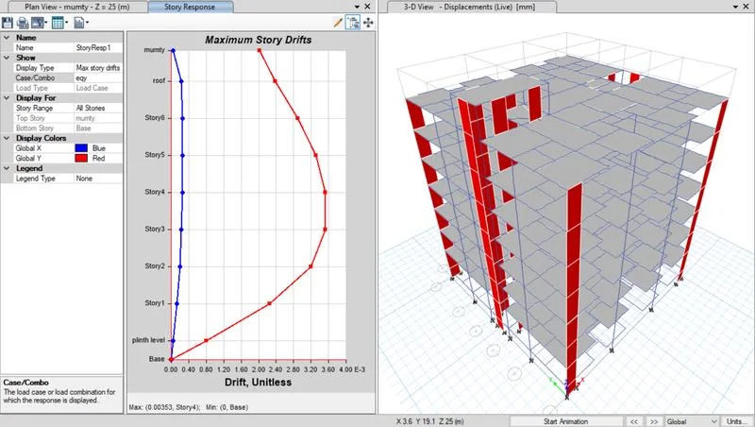This screenshot has height=427, width=755.
Task: Click the pencil edit icon
Action: [x=338, y=23]
